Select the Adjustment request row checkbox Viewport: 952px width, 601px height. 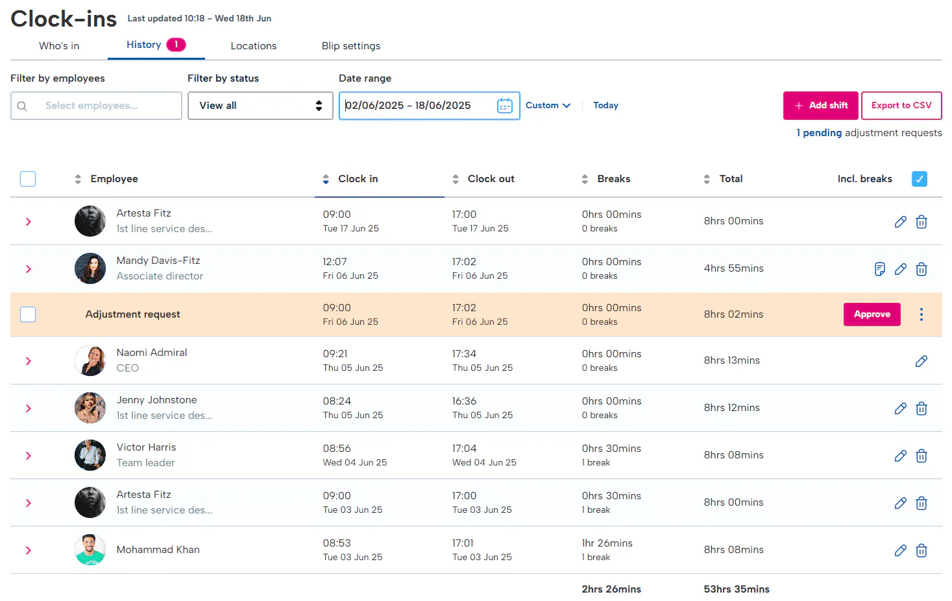28,314
